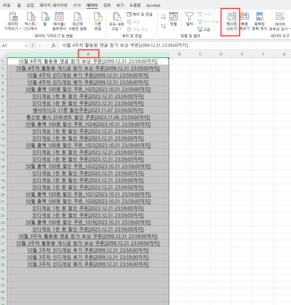Open the 정렬 (Sort) dialog
Image resolution: width=291 pixels, height=305 pixels.
click(x=173, y=20)
